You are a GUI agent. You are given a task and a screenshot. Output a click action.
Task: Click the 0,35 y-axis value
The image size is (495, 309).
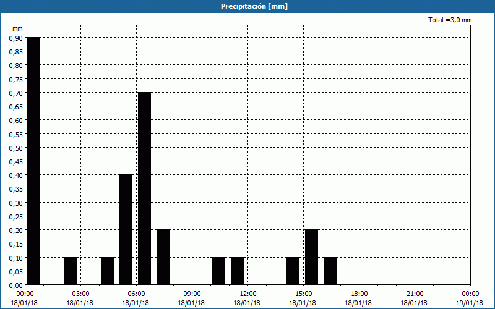[16, 189]
